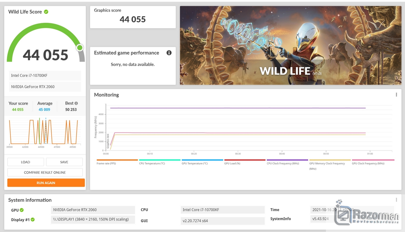Click the Intel Core i7-10700KF label under score
This screenshot has width=405, height=232.
[45, 76]
